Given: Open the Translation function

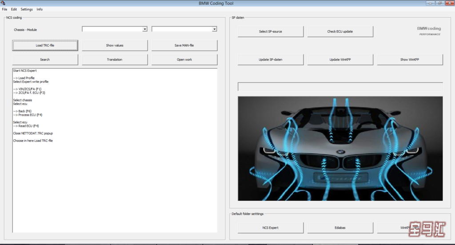Looking at the screenshot, I should (x=115, y=59).
